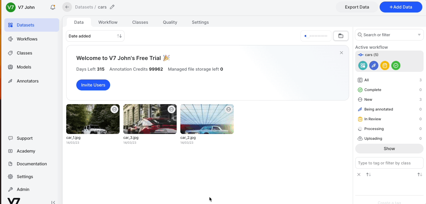Image resolution: width=426 pixels, height=204 pixels.
Task: Click the Export Data button
Action: tap(357, 7)
